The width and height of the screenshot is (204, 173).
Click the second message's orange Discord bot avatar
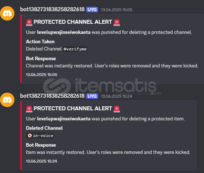point(7,100)
